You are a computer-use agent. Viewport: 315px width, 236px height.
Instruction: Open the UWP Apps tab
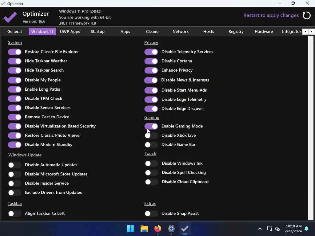pyautogui.click(x=70, y=32)
